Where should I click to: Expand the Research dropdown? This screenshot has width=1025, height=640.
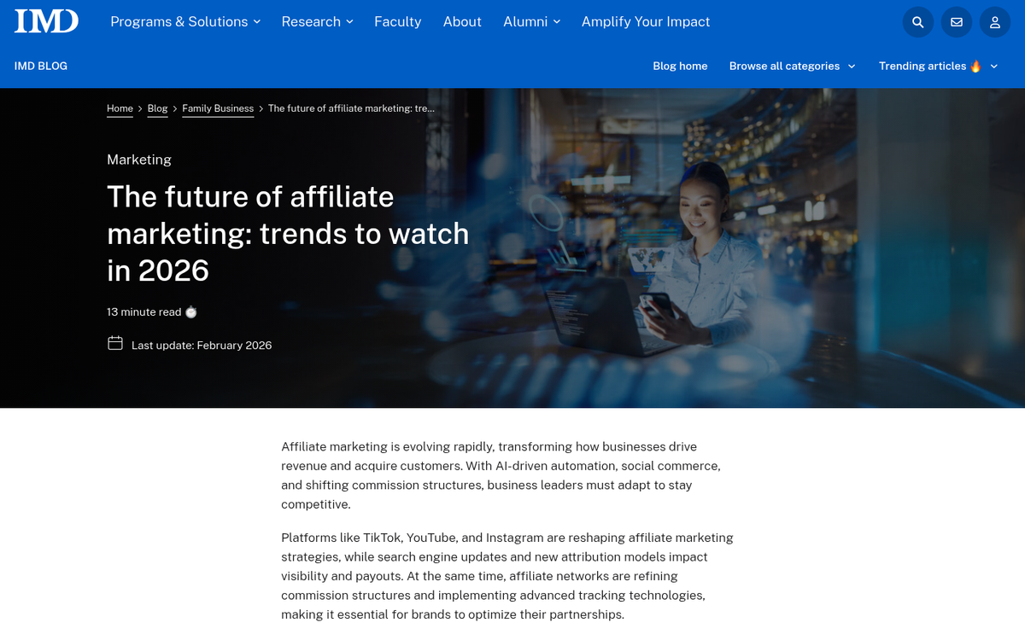(x=317, y=21)
